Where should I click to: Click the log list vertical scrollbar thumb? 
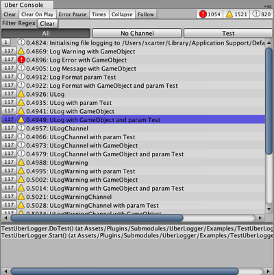[x=269, y=101]
